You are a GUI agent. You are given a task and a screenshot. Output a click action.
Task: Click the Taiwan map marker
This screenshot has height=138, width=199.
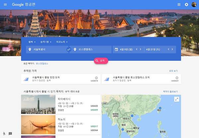160,108
